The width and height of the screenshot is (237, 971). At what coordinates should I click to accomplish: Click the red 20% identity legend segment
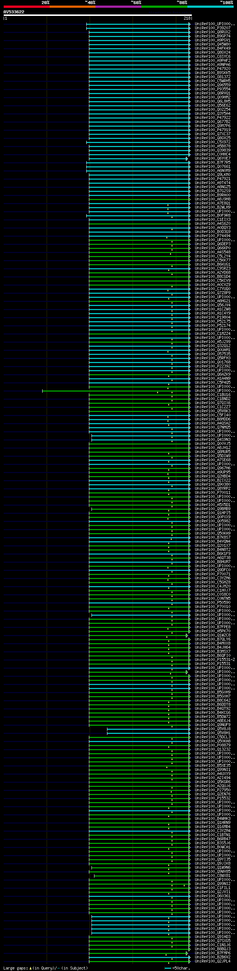(26, 7)
